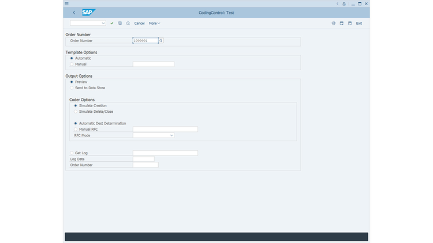Image resolution: width=433 pixels, height=243 pixels.
Task: Click the shortcut window icon next to Exit
Action: point(350,24)
